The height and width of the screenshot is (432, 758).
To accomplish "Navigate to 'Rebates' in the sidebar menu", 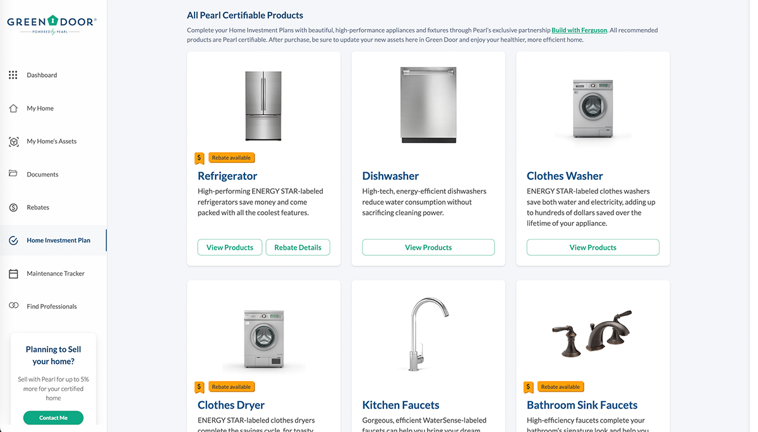I will pyautogui.click(x=37, y=207).
